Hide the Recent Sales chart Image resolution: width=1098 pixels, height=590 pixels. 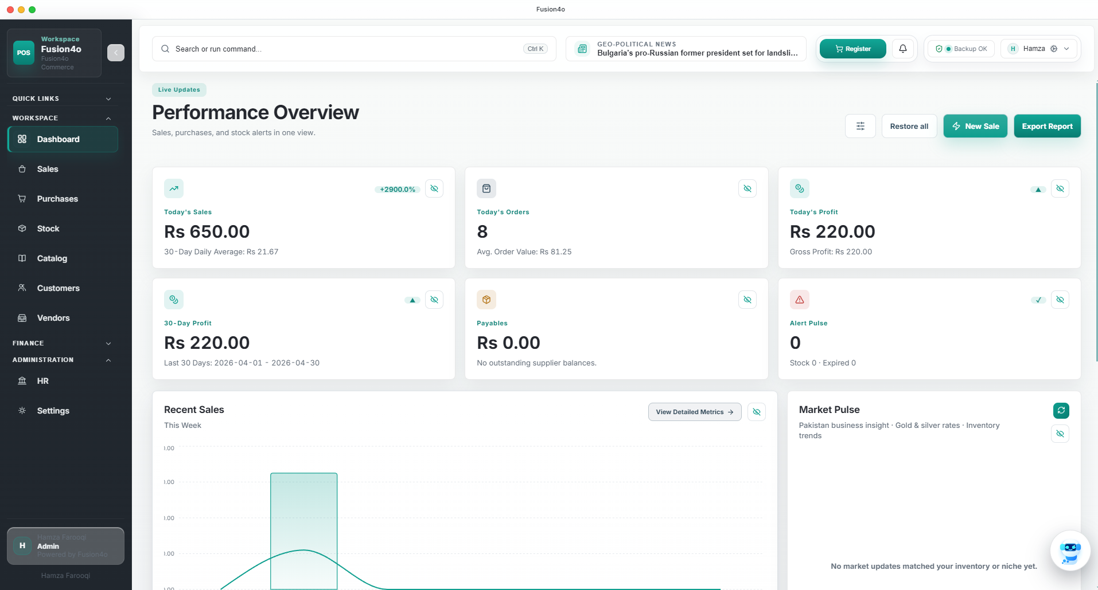[x=757, y=412]
